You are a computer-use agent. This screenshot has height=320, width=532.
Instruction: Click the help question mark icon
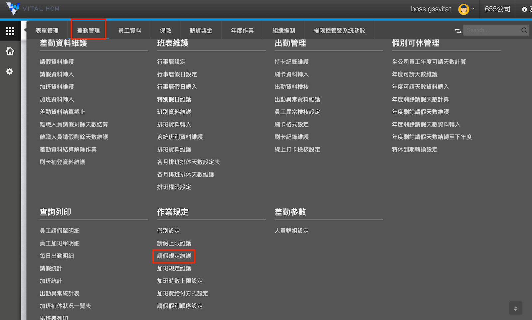524,9
